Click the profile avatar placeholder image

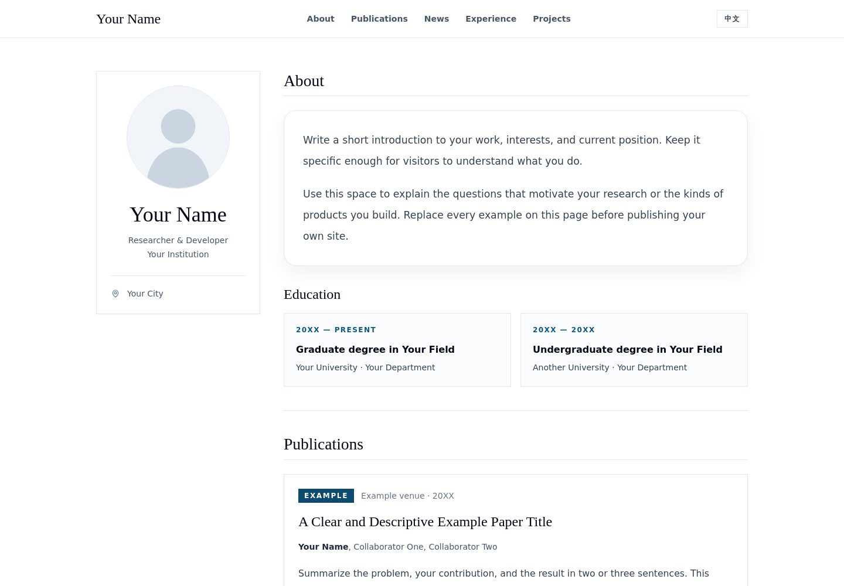click(178, 137)
